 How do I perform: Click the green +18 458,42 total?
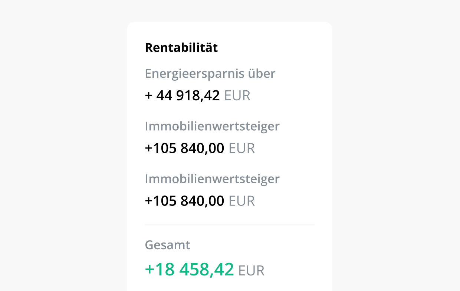189,269
